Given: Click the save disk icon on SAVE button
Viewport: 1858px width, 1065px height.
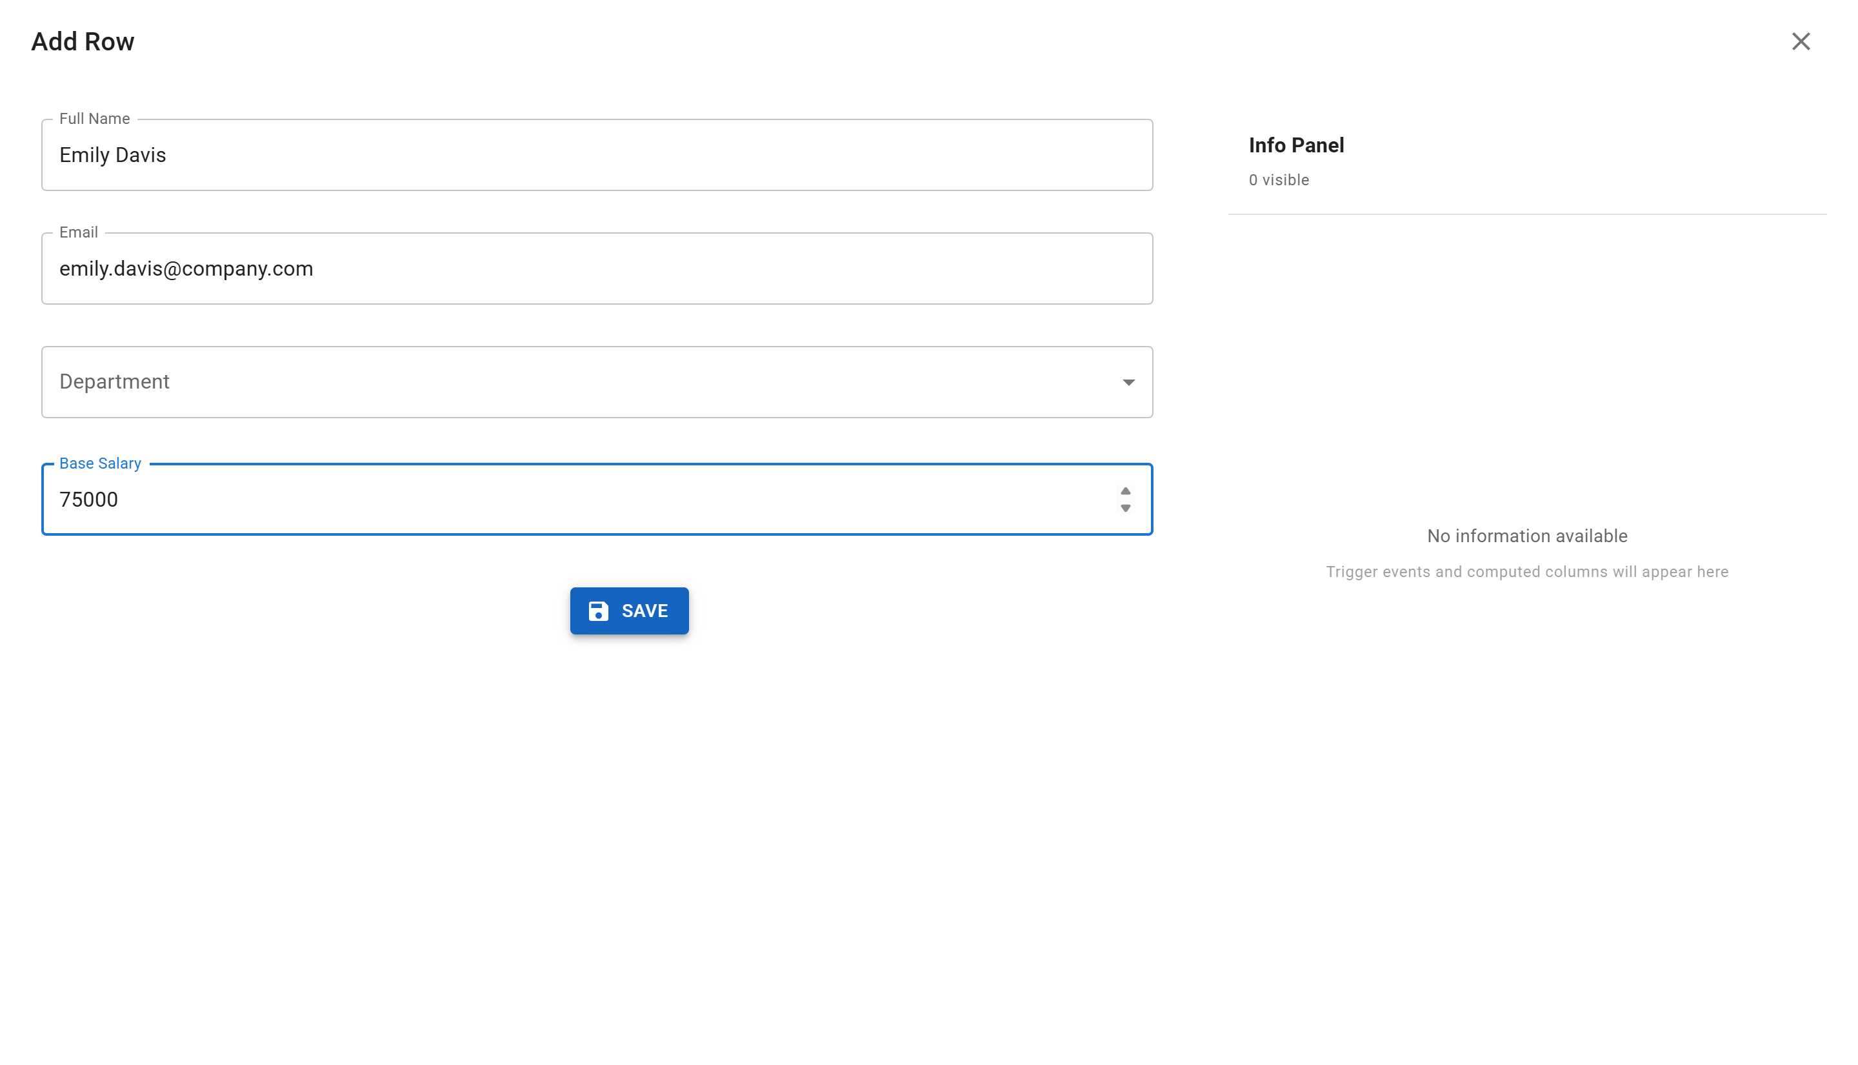Looking at the screenshot, I should [x=599, y=611].
